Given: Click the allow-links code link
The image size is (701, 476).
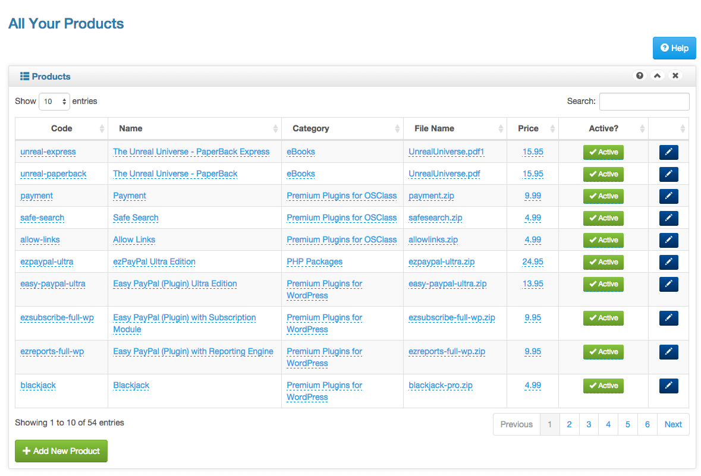Looking at the screenshot, I should 40,239.
